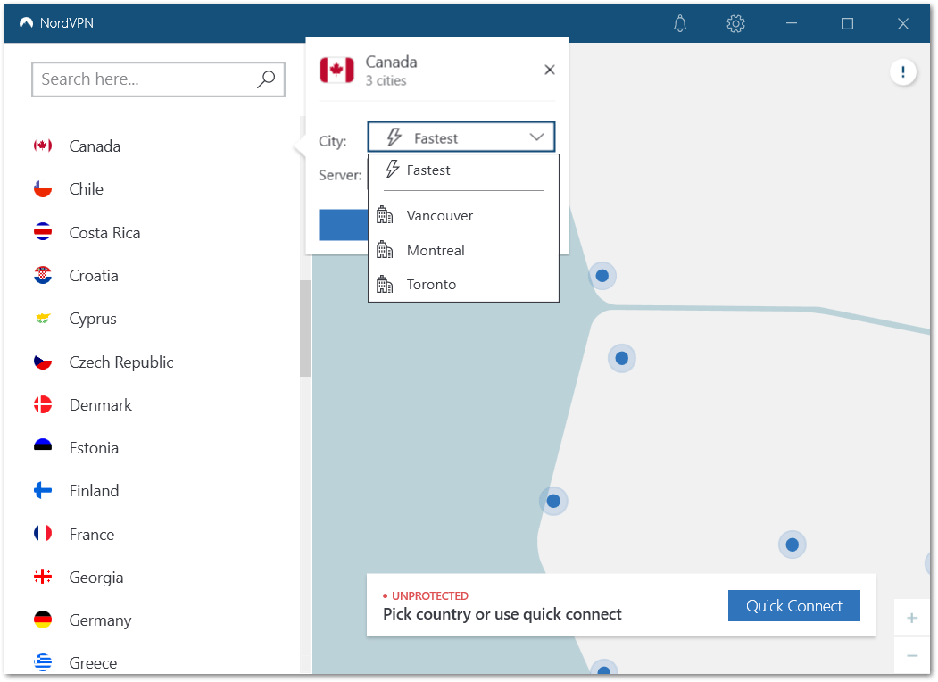Click the Finland flag icon
The width and height of the screenshot is (938, 682).
click(43, 491)
